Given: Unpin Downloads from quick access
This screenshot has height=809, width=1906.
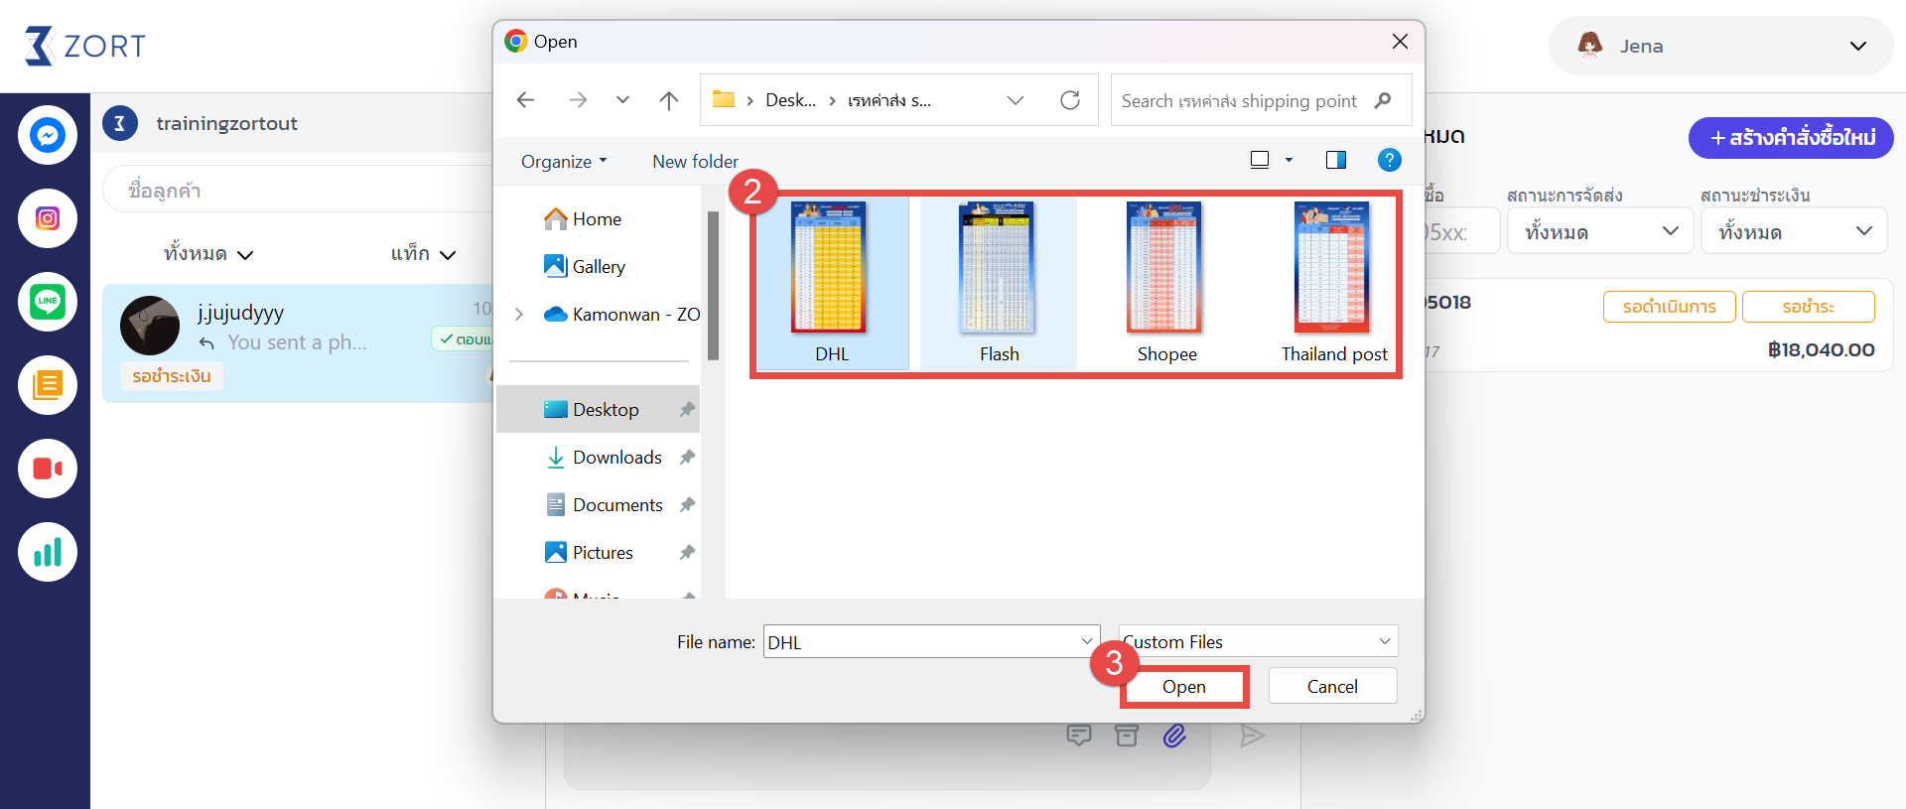Looking at the screenshot, I should [687, 457].
